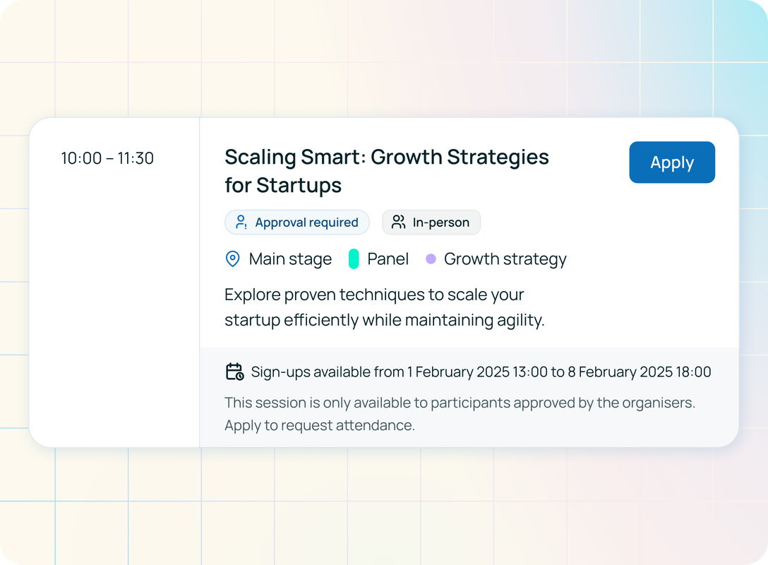Open the Main stage location label
This screenshot has height=565, width=768.
[x=290, y=258]
